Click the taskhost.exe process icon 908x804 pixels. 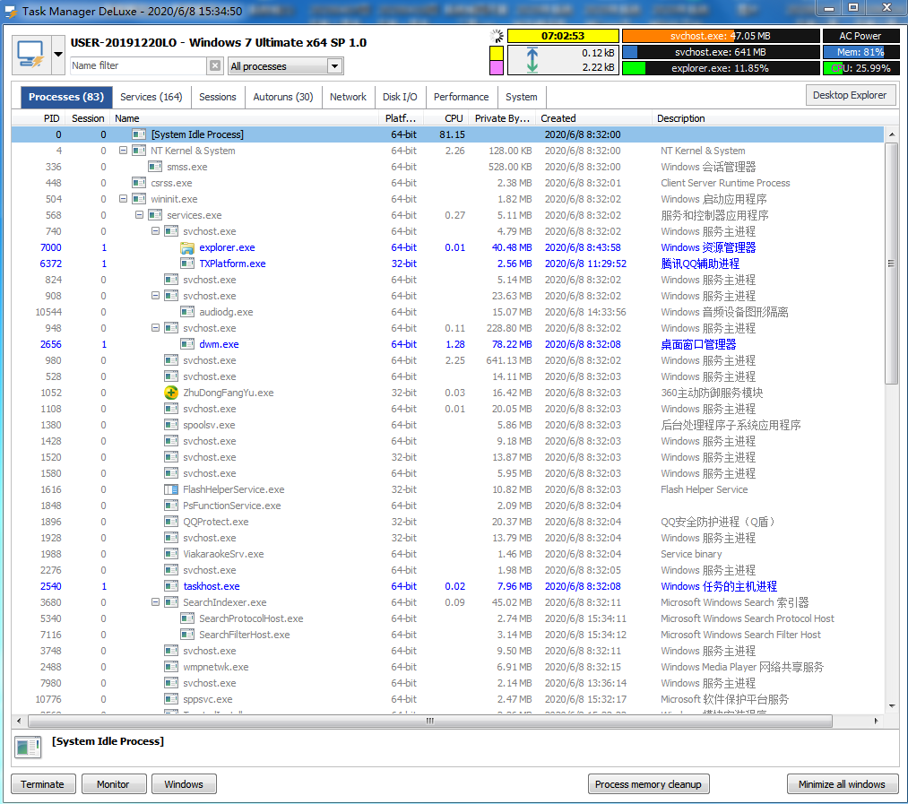171,586
